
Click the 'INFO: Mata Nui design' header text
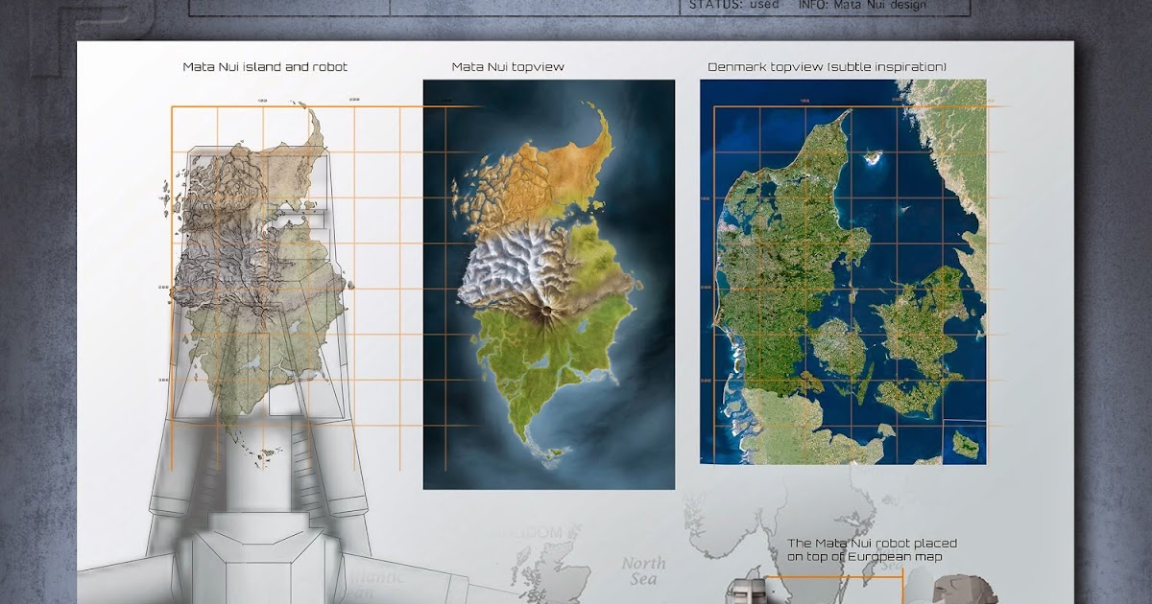tap(862, 5)
